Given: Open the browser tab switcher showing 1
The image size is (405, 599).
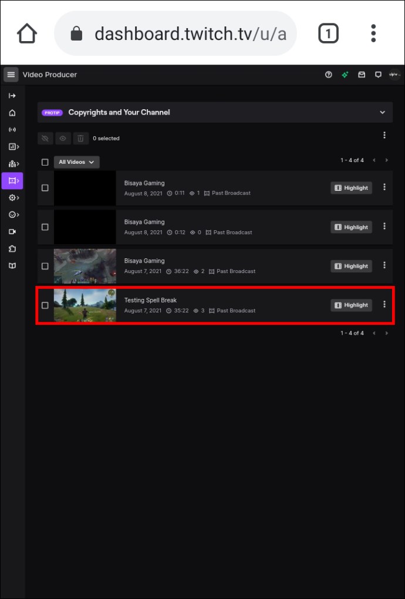Looking at the screenshot, I should click(328, 33).
